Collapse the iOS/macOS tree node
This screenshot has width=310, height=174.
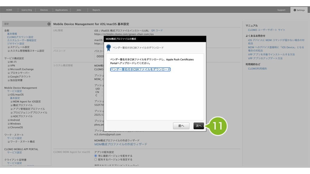coord(9,95)
